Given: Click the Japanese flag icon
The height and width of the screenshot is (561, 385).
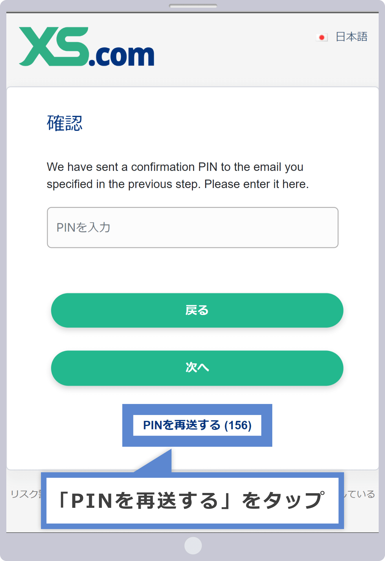Looking at the screenshot, I should tap(322, 37).
